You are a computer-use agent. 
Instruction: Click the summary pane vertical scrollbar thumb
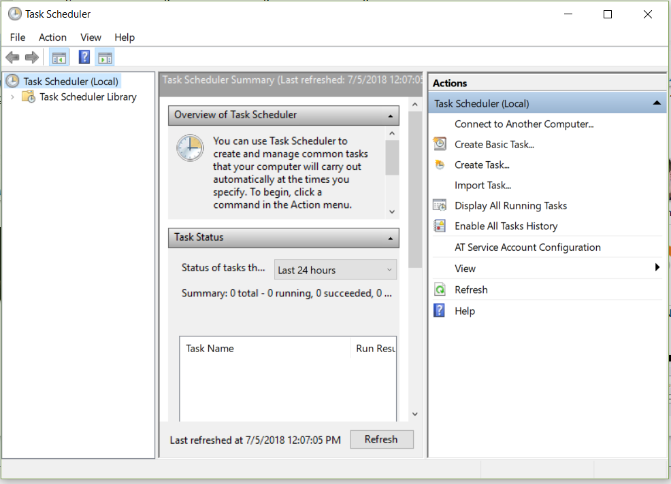pos(415,190)
